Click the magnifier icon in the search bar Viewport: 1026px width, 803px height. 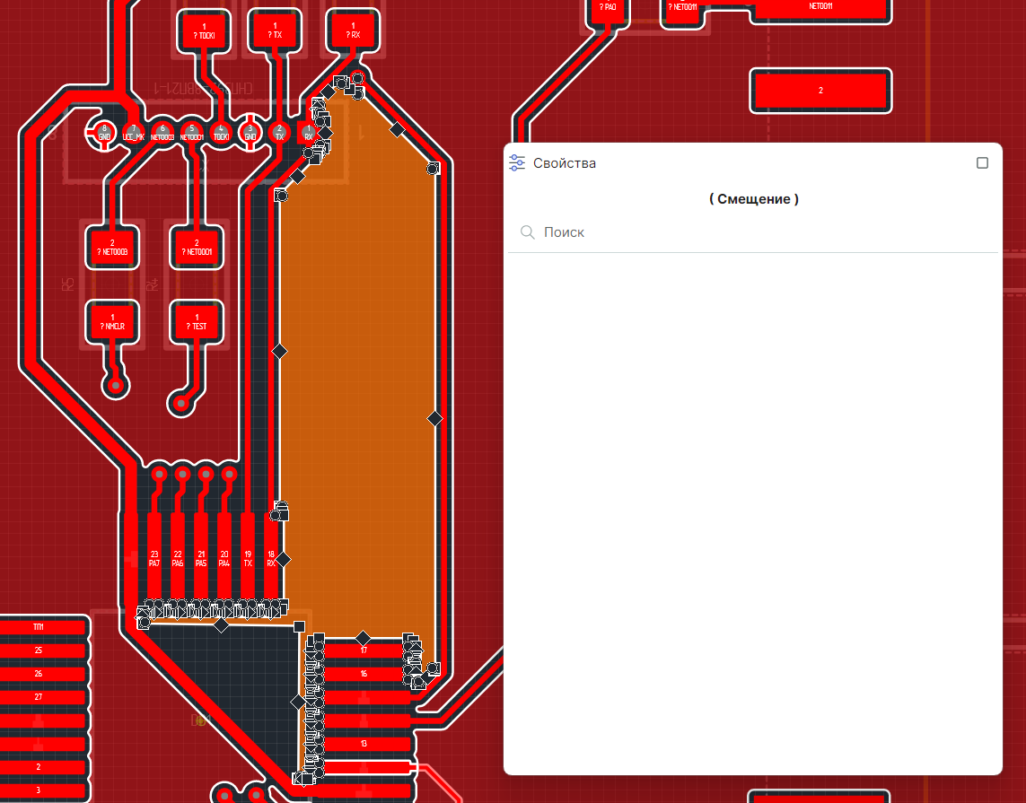click(x=528, y=232)
